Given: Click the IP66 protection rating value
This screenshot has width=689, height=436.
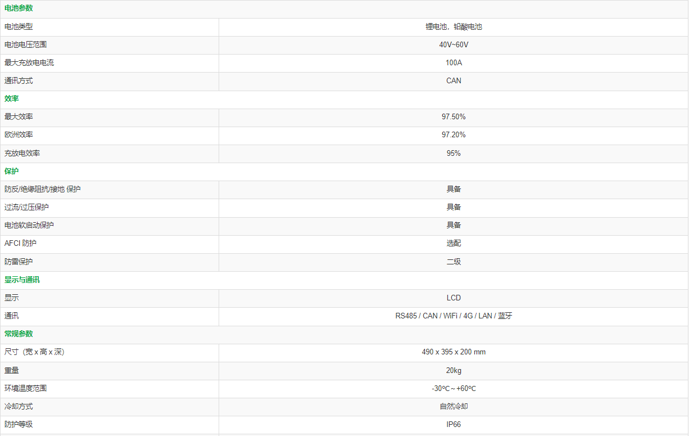Looking at the screenshot, I should pos(454,424).
